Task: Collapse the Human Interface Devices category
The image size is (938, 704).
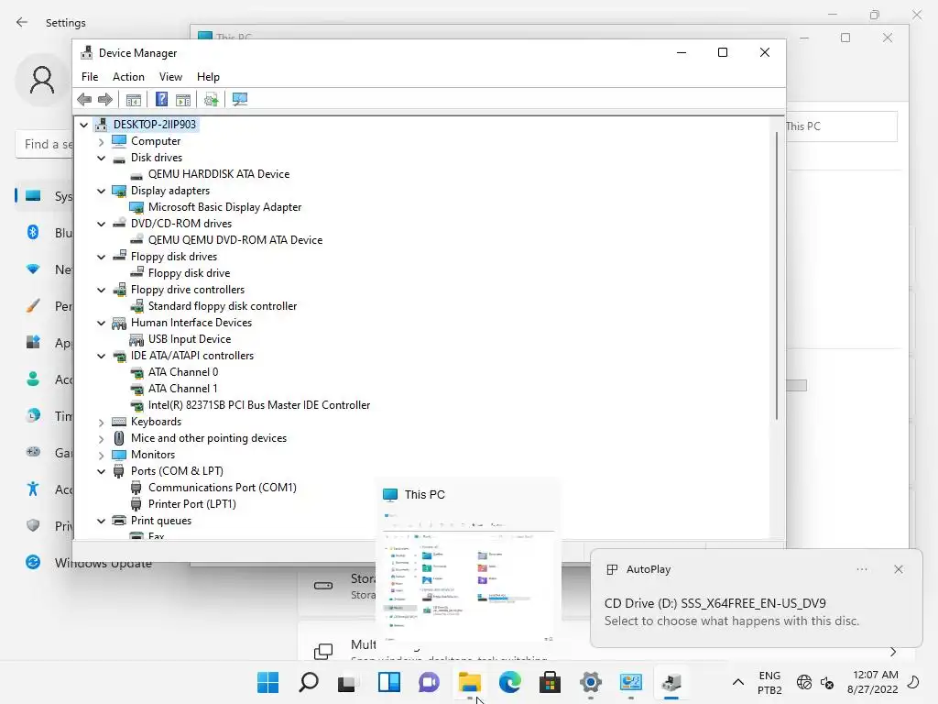Action: pyautogui.click(x=101, y=323)
